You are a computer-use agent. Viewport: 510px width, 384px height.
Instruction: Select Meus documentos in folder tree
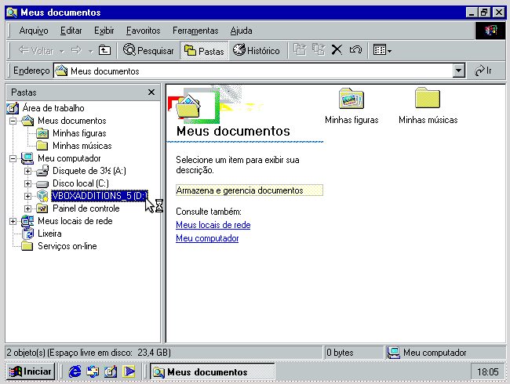coord(72,121)
